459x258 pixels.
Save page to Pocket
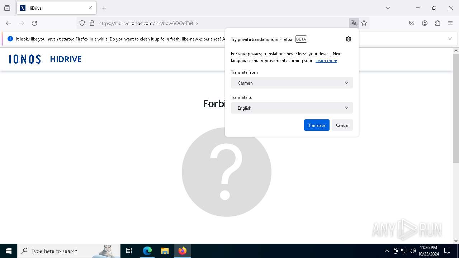click(x=412, y=23)
